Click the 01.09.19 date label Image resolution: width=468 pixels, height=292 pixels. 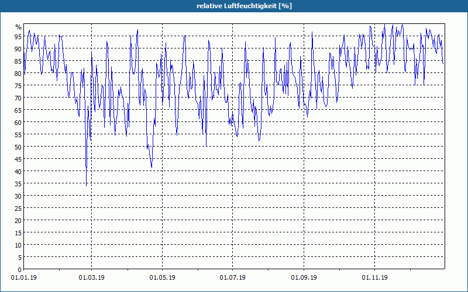[x=304, y=277]
